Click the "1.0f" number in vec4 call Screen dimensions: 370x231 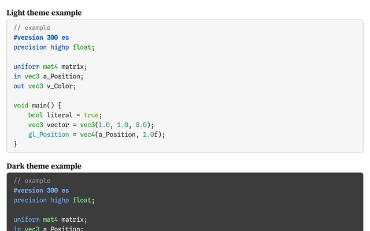click(154, 135)
